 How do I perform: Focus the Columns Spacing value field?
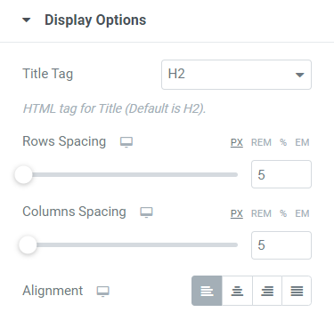(281, 245)
